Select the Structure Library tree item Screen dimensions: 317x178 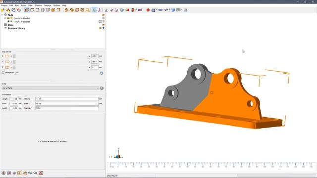[x=16, y=28]
